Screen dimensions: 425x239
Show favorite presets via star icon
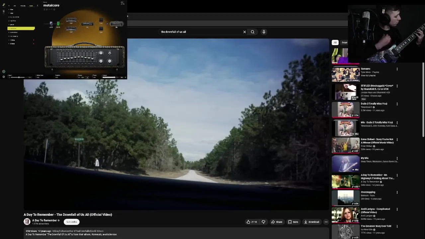click(x=9, y=6)
